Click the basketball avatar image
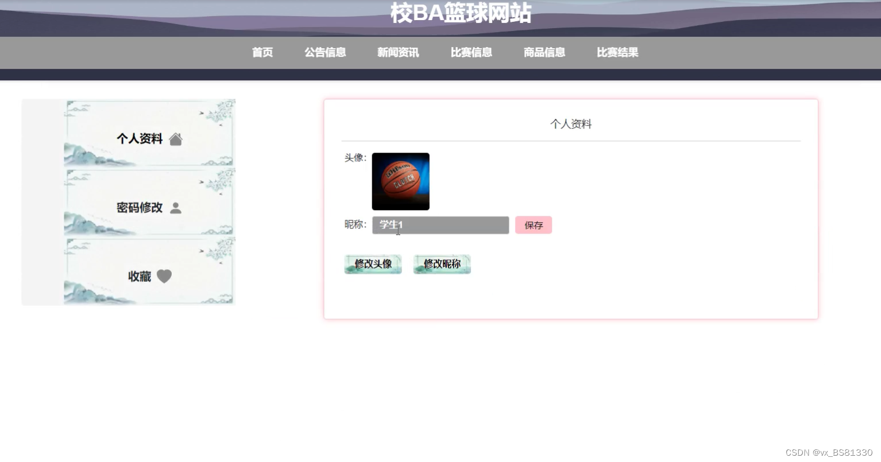 point(401,181)
